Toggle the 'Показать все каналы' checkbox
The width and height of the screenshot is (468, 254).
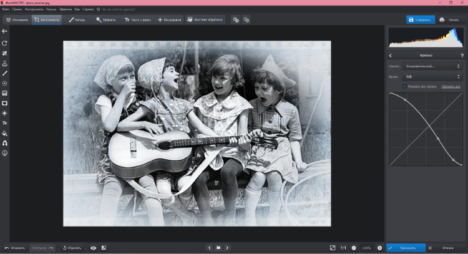click(x=404, y=86)
